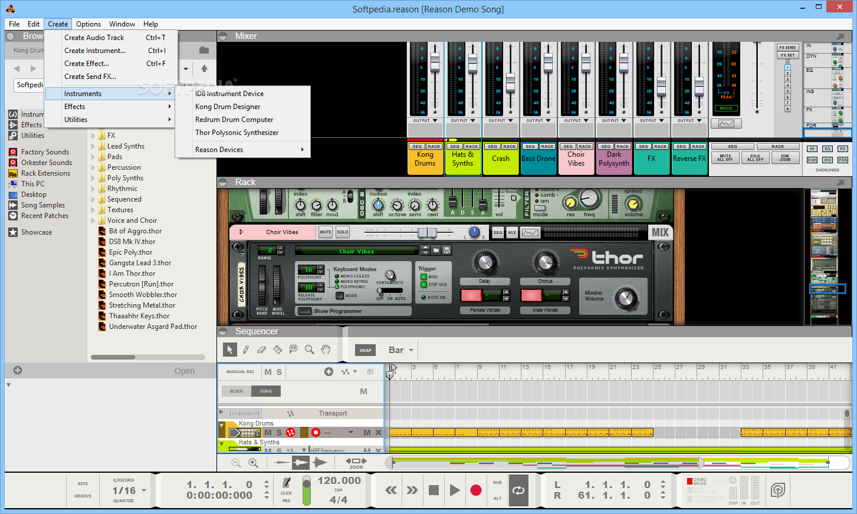Expand the Transport track triangle
857x514 pixels.
(x=222, y=412)
